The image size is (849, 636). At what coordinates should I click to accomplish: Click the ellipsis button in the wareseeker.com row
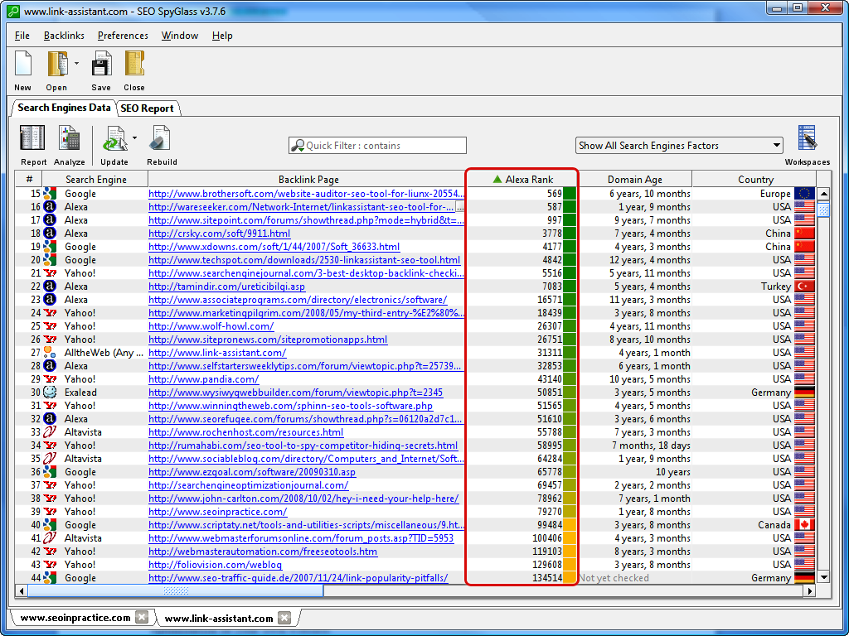tap(459, 206)
